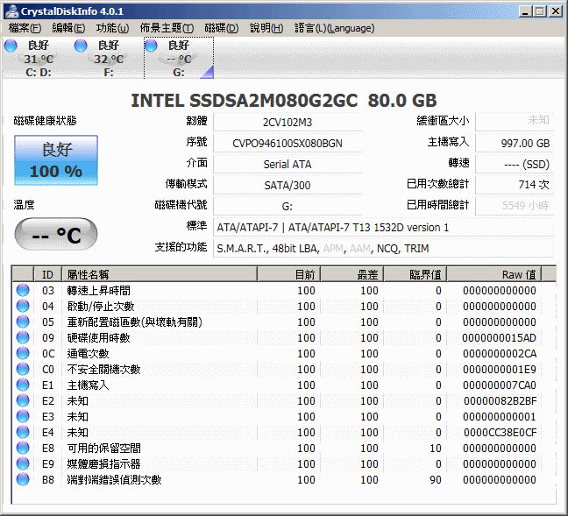
Task: Open the 佈景主題(T) menu
Action: (167, 28)
